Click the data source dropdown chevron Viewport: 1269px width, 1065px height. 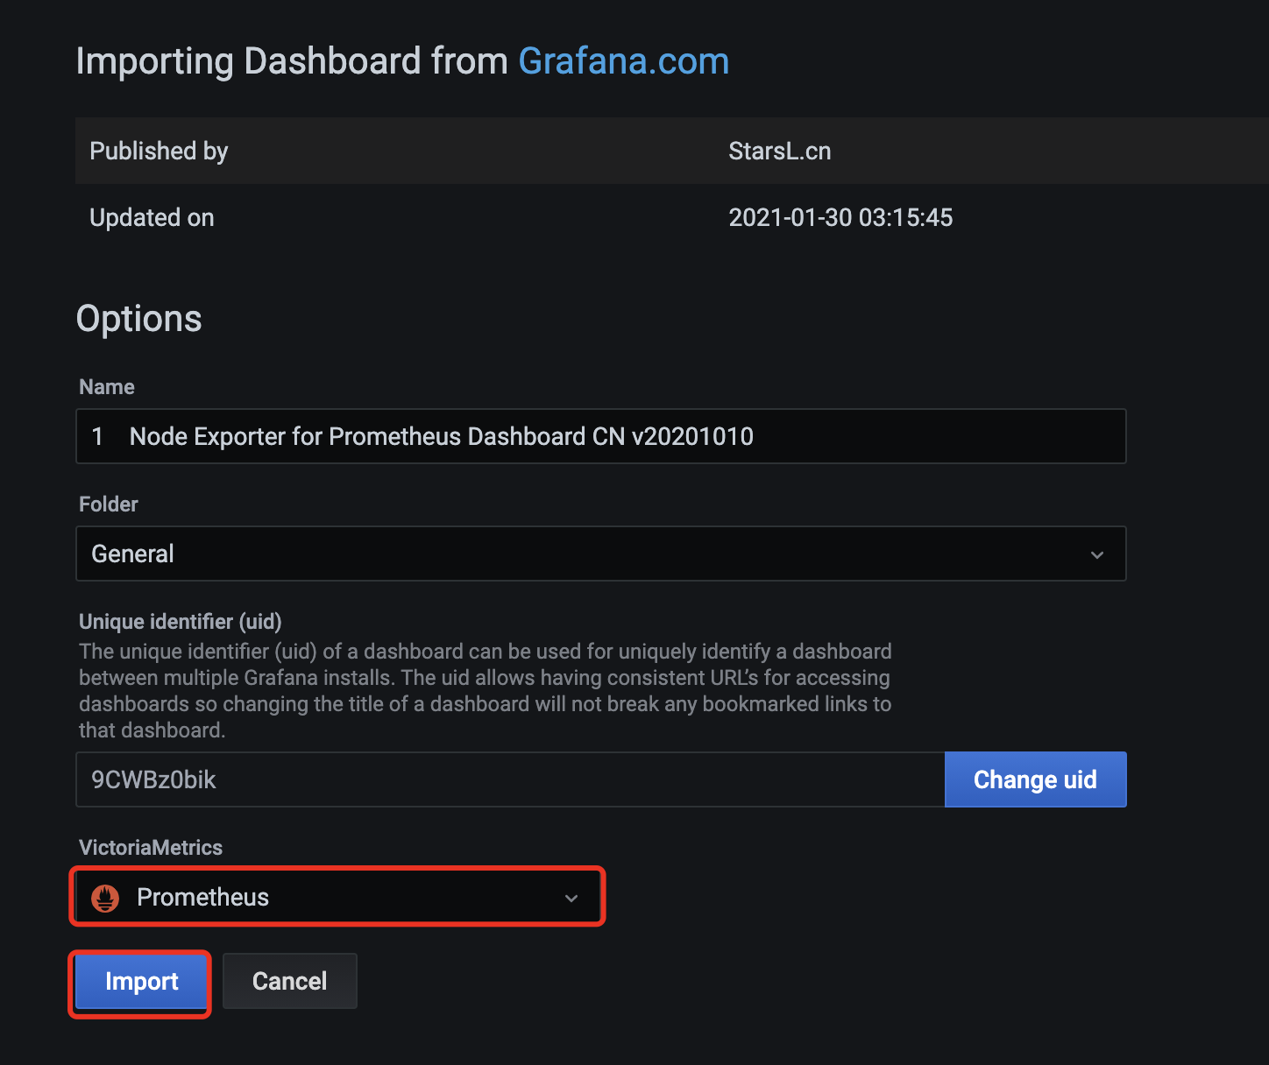pyautogui.click(x=571, y=898)
